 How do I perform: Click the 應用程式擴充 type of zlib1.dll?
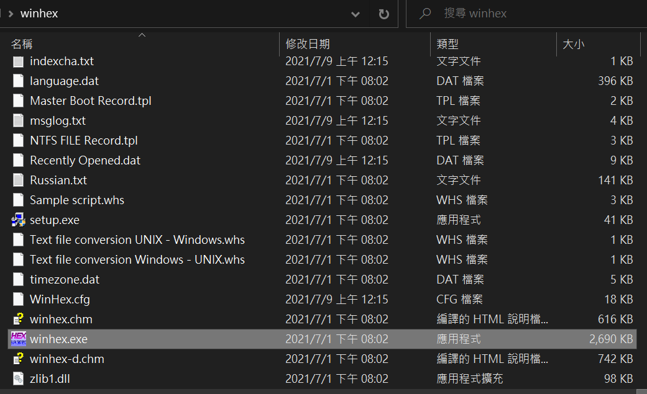470,378
